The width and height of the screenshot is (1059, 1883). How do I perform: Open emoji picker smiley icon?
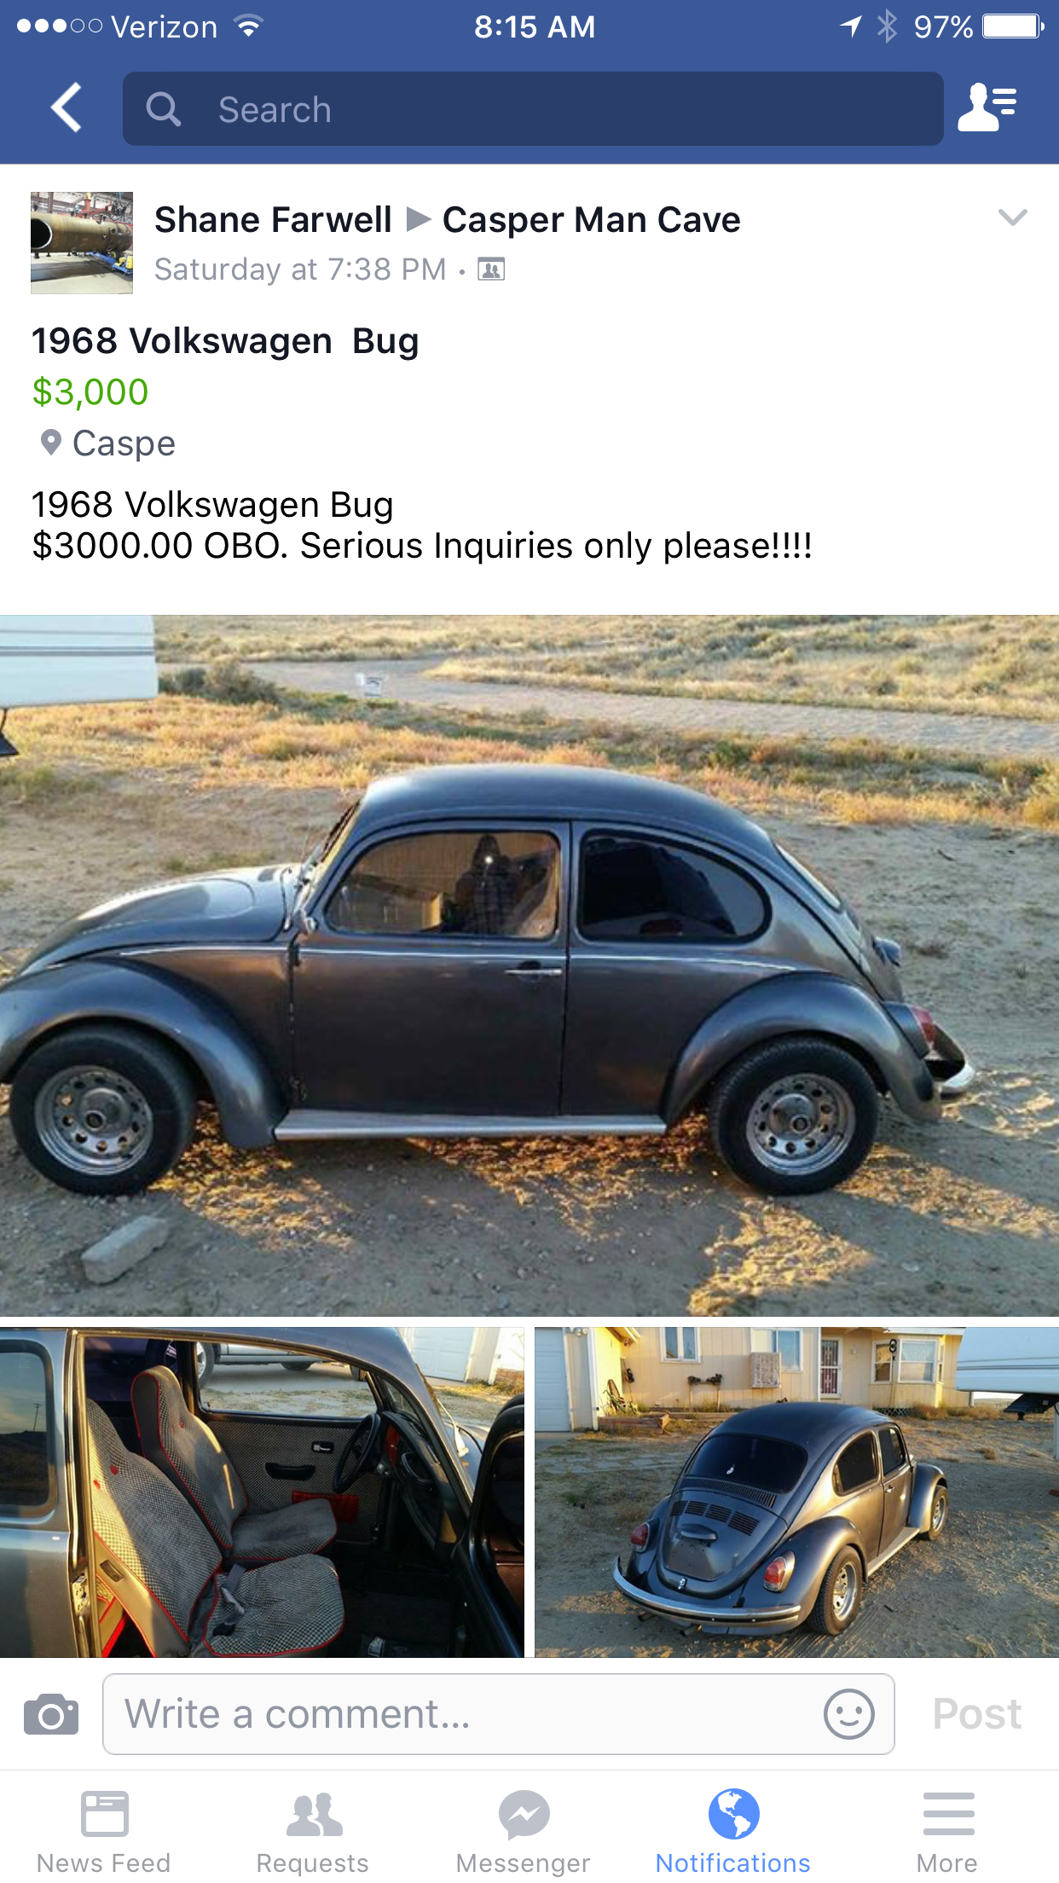pos(848,1714)
